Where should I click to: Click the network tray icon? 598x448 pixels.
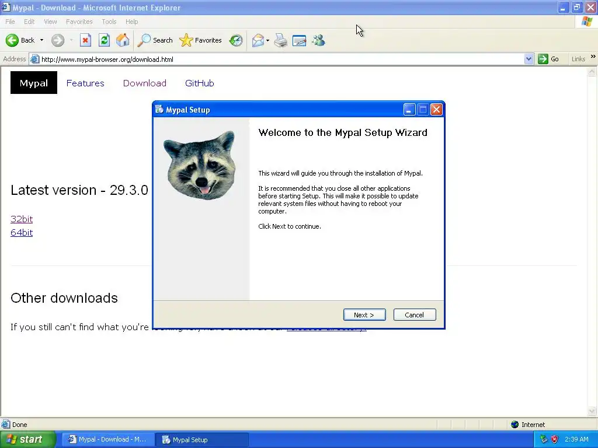click(544, 439)
